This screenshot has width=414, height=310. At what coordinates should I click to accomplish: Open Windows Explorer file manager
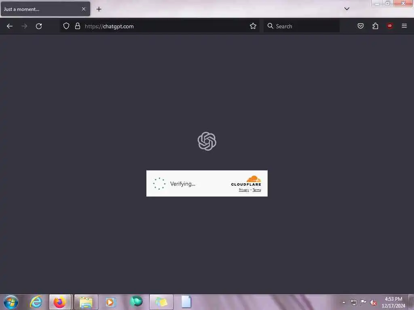point(86,302)
